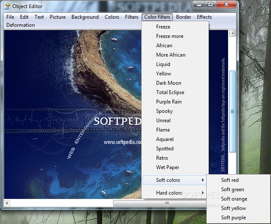271x224 pixels.
Task: Select the Purple Rain filter
Action: [175, 101]
